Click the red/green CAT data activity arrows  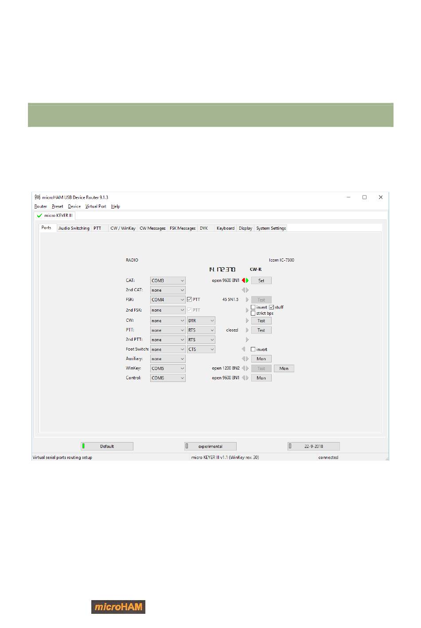pyautogui.click(x=245, y=281)
